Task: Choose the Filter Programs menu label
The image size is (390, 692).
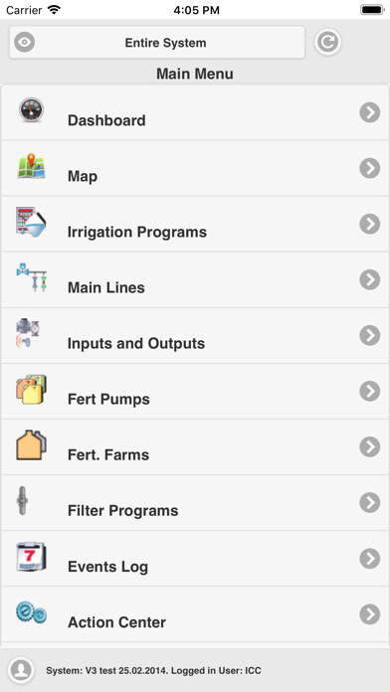Action: click(x=122, y=511)
